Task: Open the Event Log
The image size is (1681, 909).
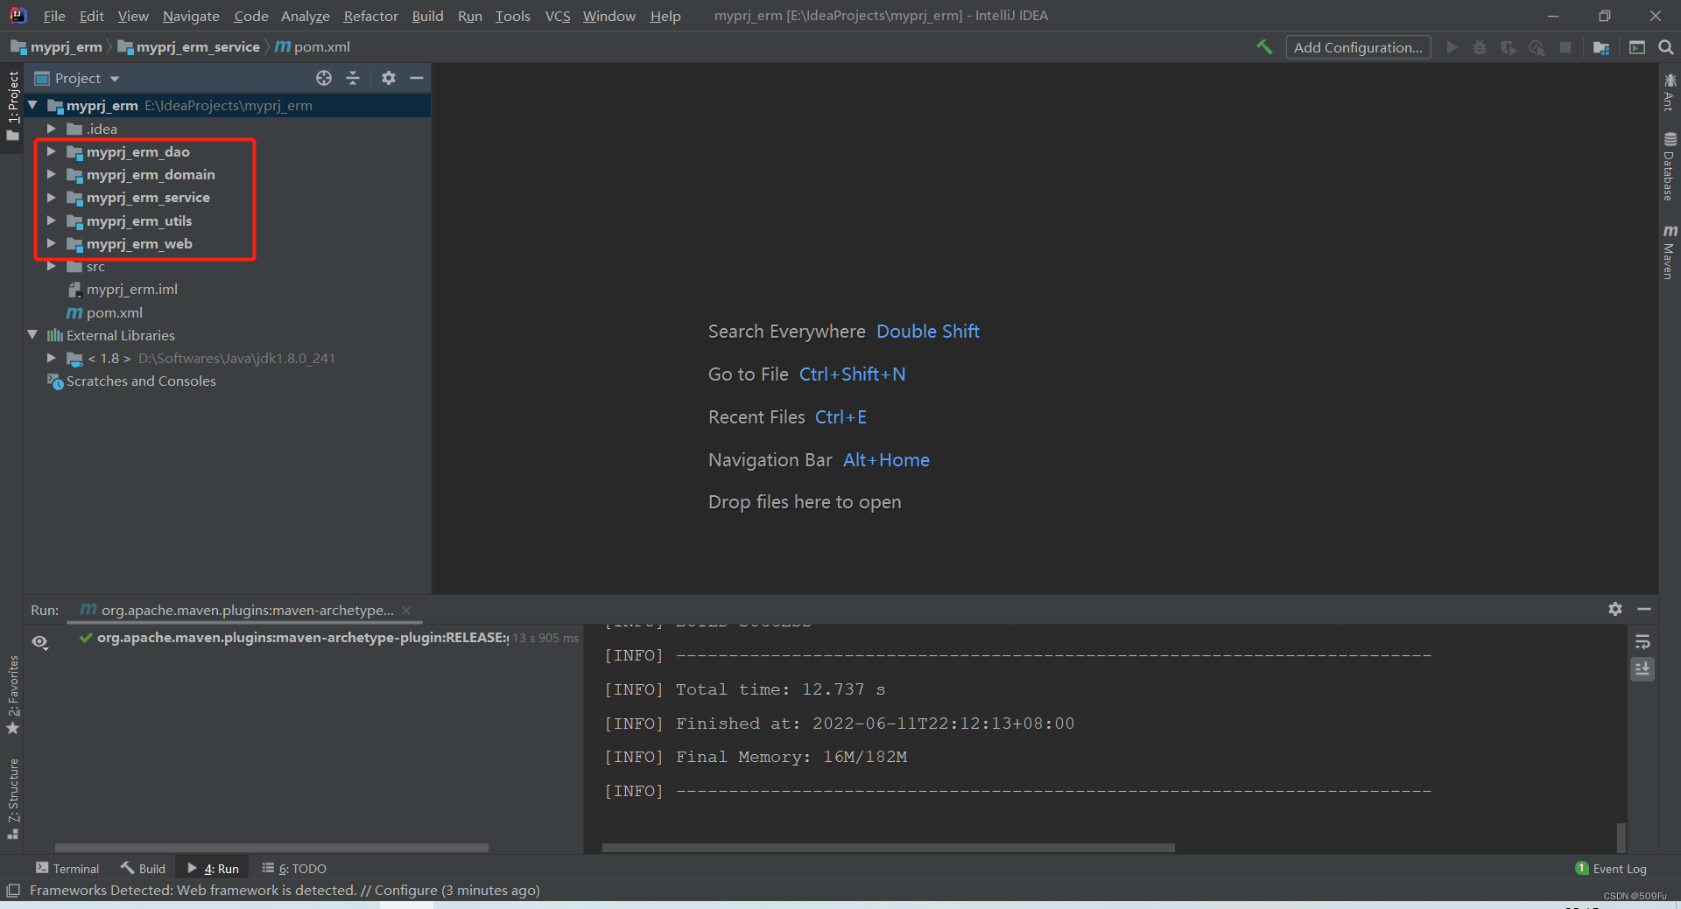Action: [1611, 869]
